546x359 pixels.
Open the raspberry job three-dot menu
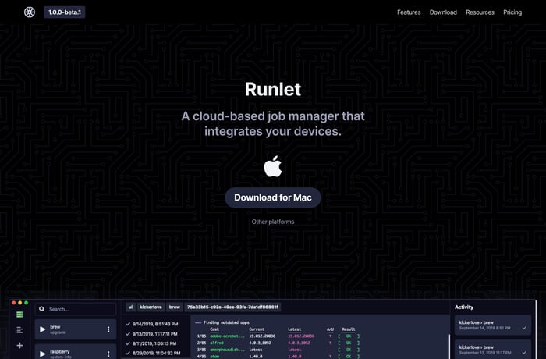coord(108,354)
